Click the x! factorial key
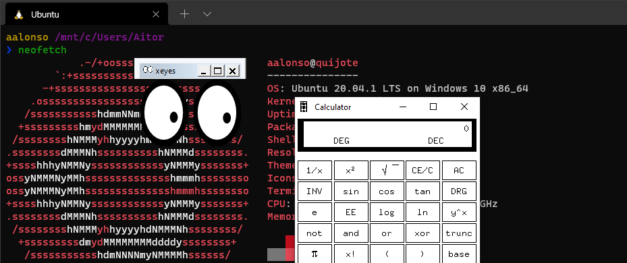The width and height of the screenshot is (627, 263). [x=351, y=254]
